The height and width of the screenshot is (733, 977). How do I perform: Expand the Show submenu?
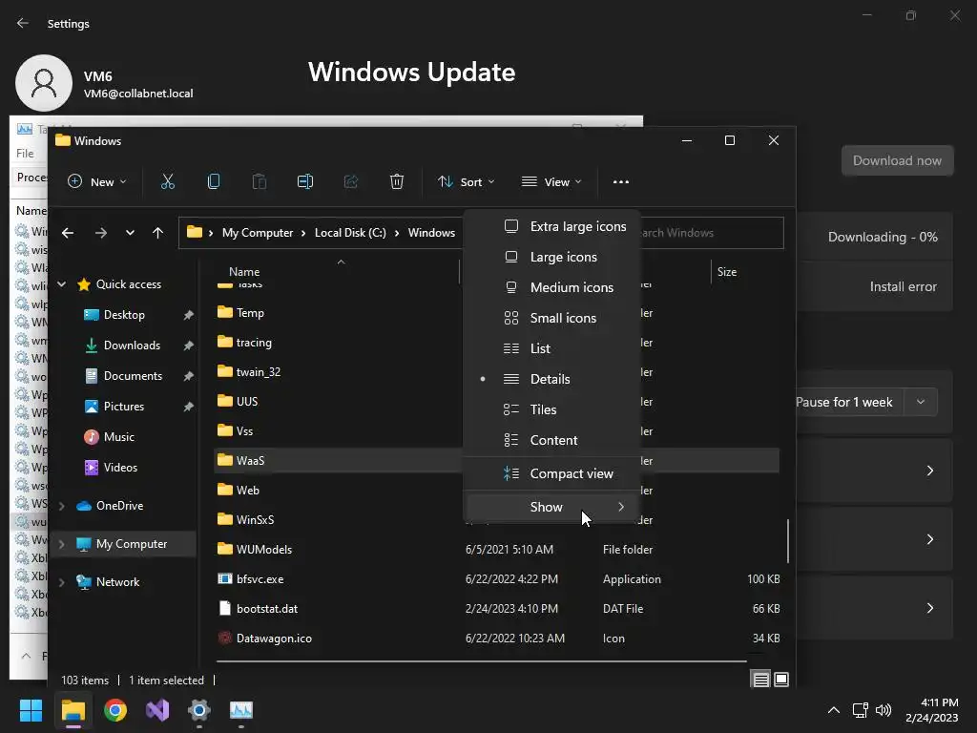[x=552, y=507]
